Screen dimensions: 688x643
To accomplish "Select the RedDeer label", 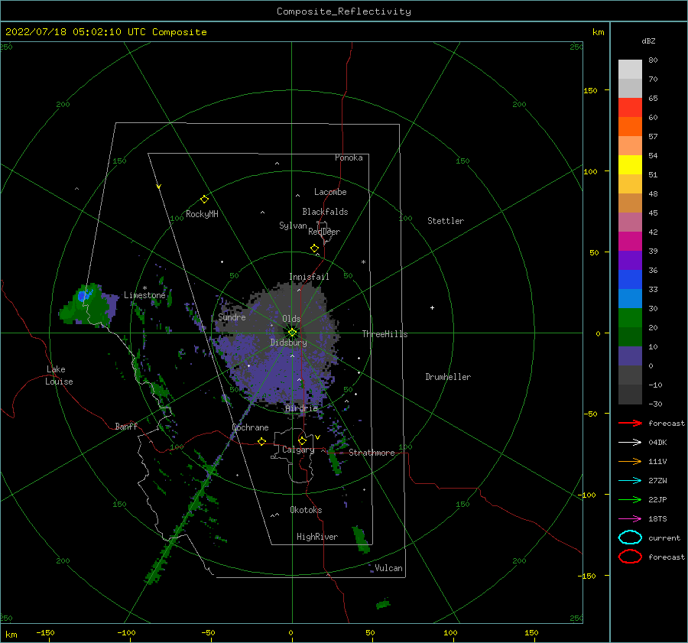I will pyautogui.click(x=324, y=232).
